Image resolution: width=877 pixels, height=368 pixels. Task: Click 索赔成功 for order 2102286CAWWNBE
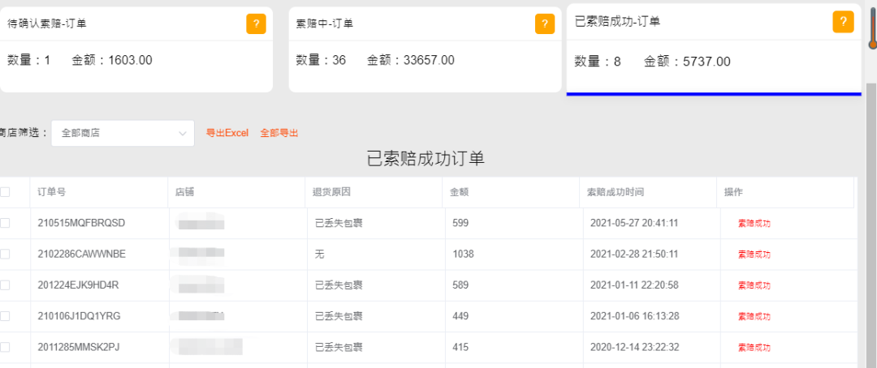pos(754,255)
